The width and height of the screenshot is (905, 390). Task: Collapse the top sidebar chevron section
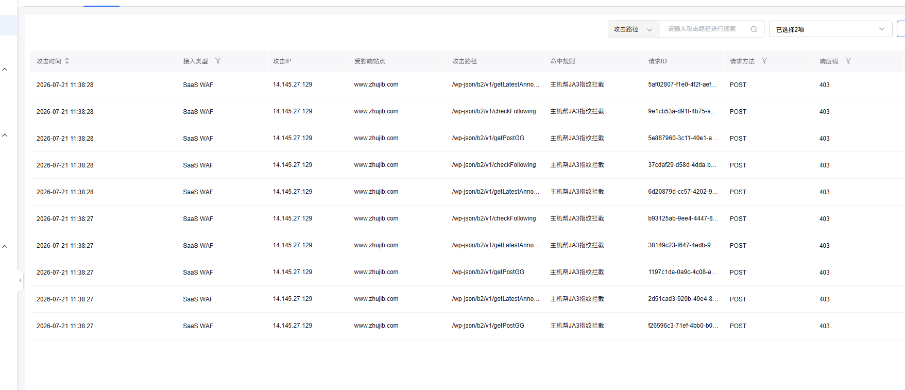[5, 70]
